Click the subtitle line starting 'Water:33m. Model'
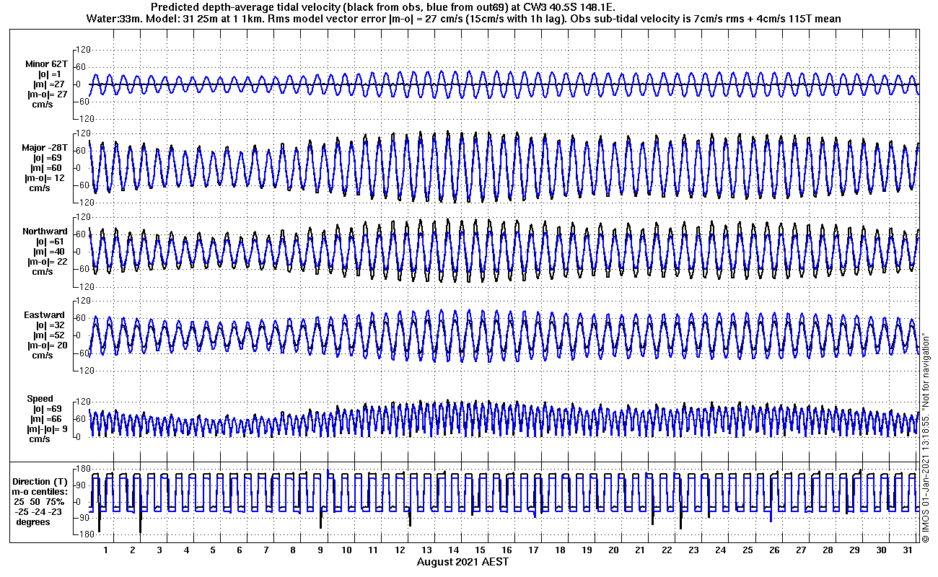The height and width of the screenshot is (577, 938). point(463,18)
